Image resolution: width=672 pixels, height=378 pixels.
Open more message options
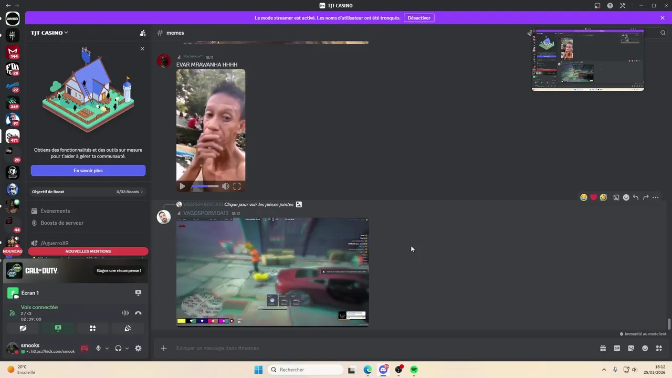pyautogui.click(x=656, y=197)
